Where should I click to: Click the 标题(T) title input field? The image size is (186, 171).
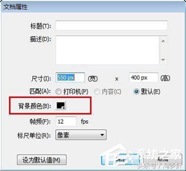(x=112, y=26)
